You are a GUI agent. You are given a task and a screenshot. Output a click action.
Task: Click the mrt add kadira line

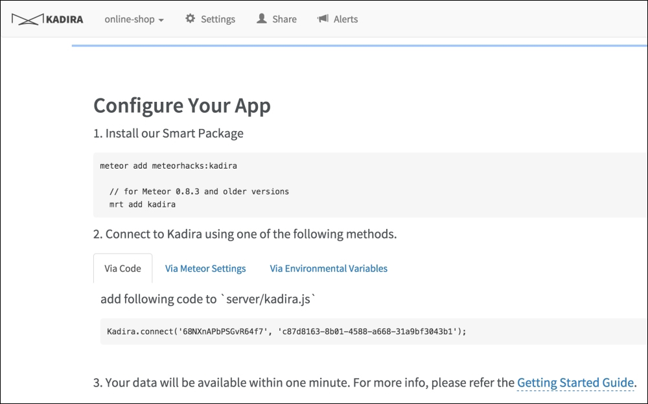pos(143,204)
